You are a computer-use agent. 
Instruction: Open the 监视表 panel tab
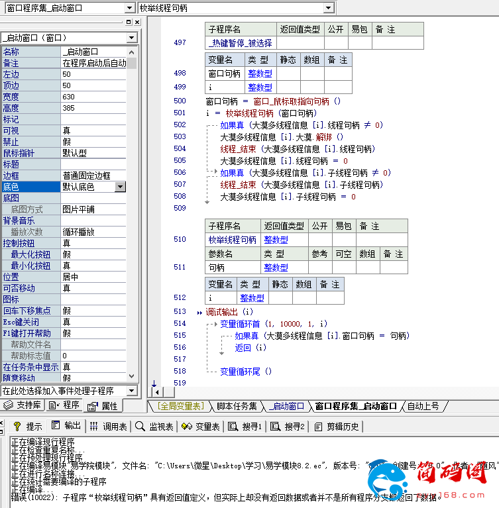point(154,427)
